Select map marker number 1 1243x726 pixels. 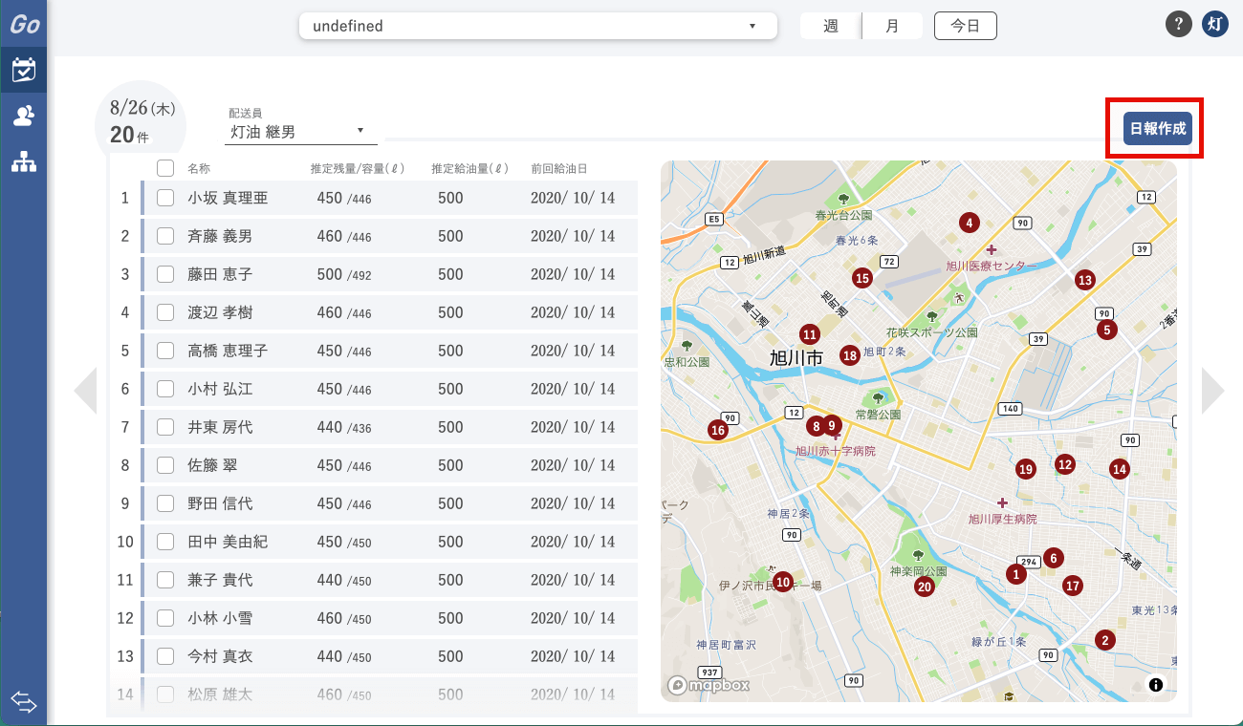pos(1015,574)
